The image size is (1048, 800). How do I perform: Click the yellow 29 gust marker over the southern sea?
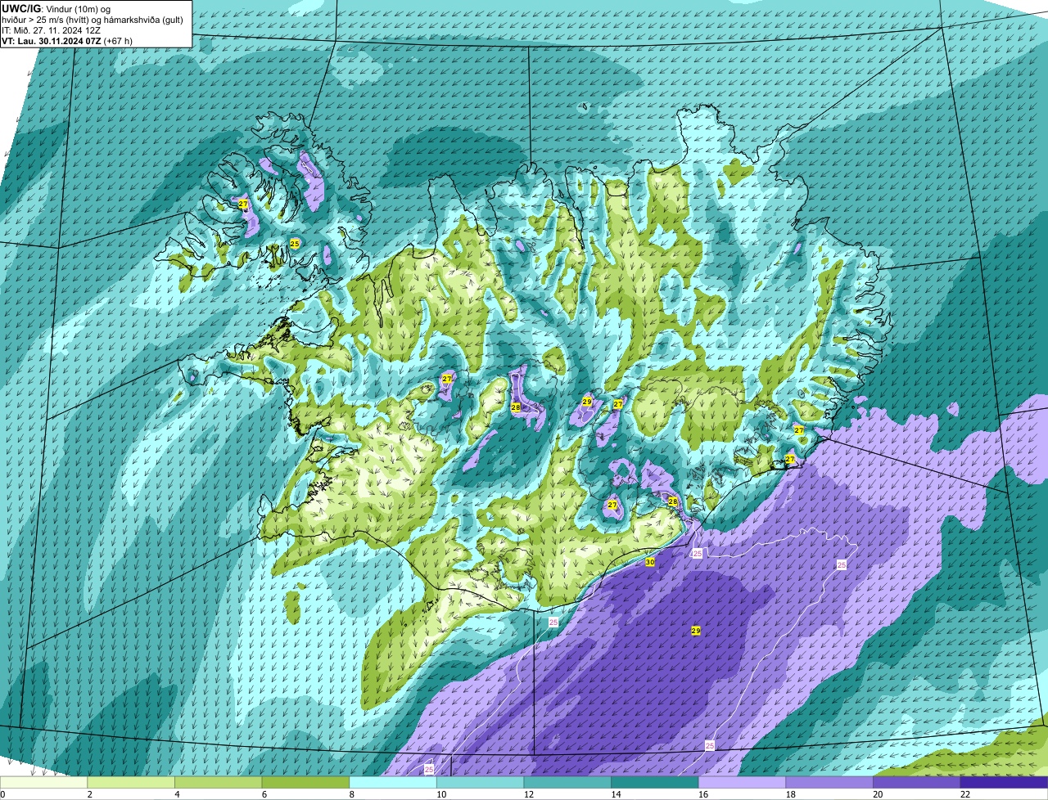coord(696,631)
